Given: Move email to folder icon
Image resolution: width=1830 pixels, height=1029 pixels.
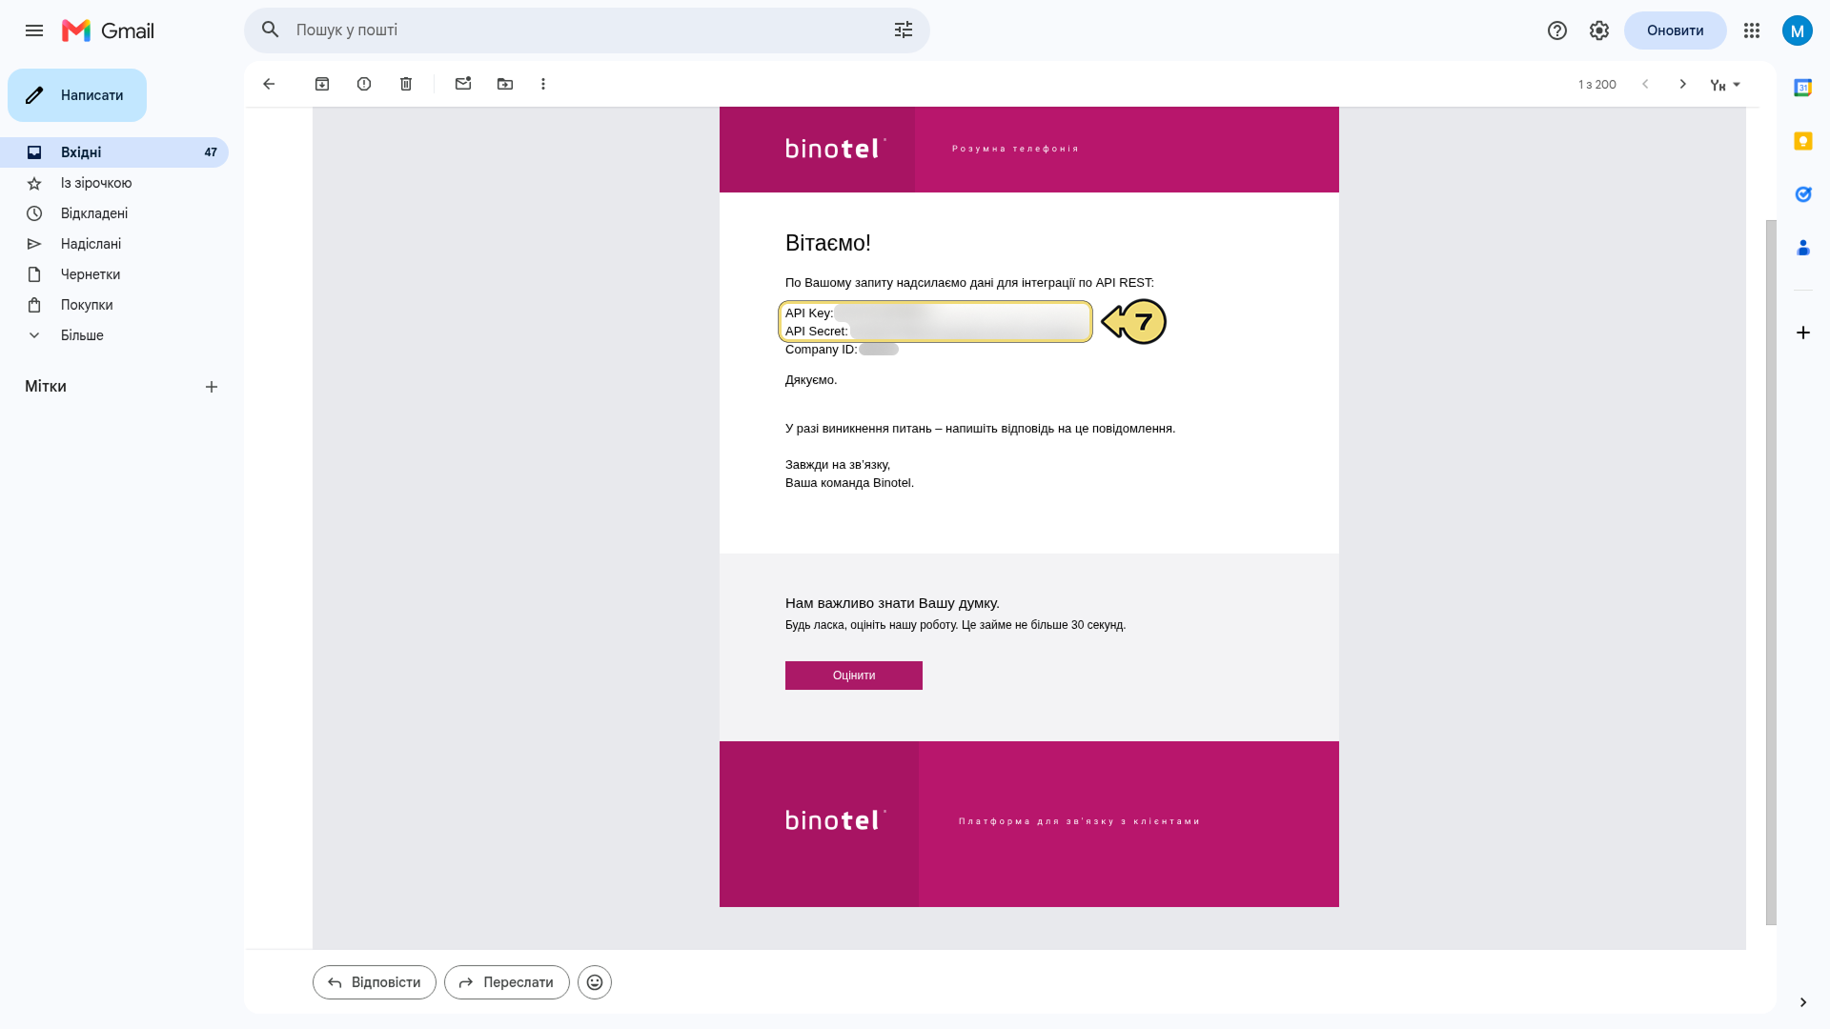Looking at the screenshot, I should [505, 84].
